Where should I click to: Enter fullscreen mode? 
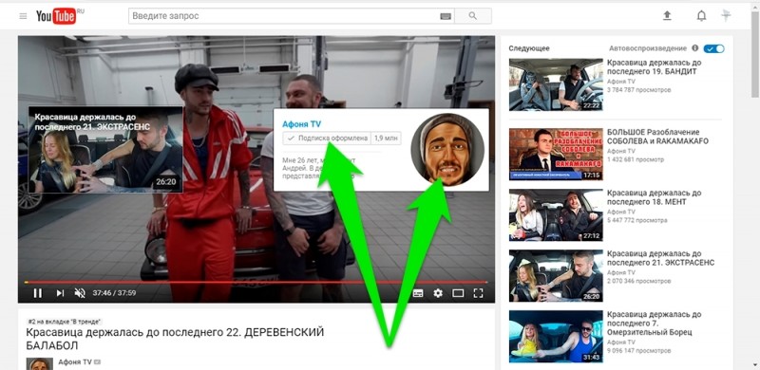[x=479, y=293]
